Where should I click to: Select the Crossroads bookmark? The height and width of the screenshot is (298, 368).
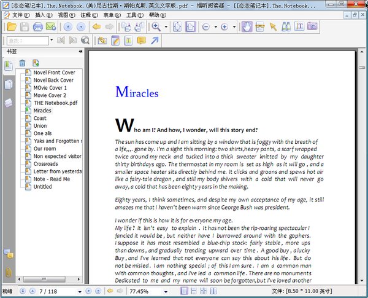pos(45,163)
